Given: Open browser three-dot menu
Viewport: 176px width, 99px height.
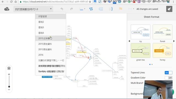Looking at the screenshot, I should [x=174, y=2].
